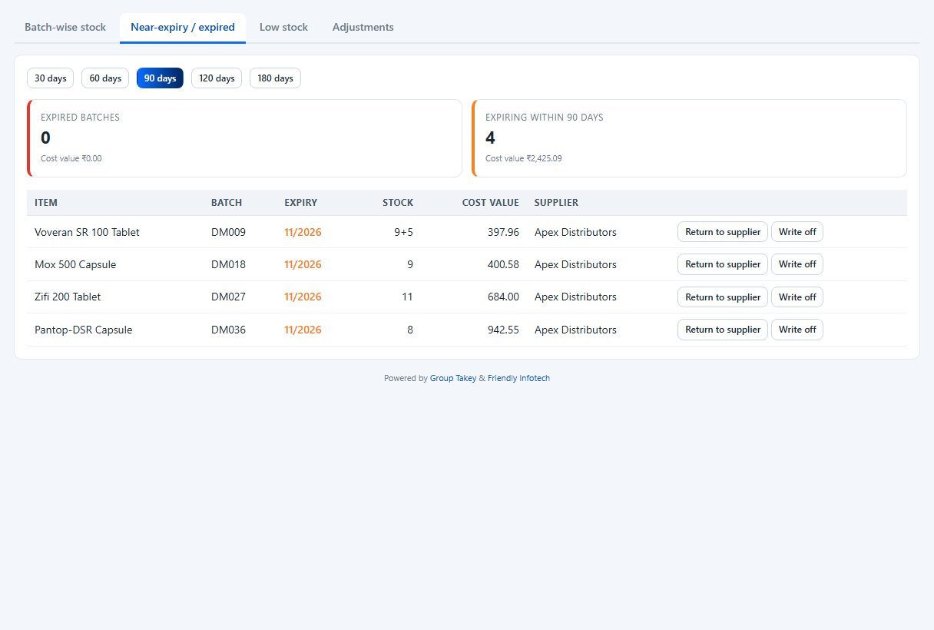The width and height of the screenshot is (934, 630).
Task: Click the 9+5 stock value
Action: coord(402,232)
